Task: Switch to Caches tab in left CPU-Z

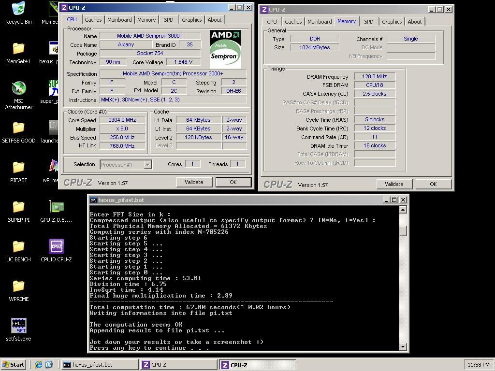Action: [93, 19]
